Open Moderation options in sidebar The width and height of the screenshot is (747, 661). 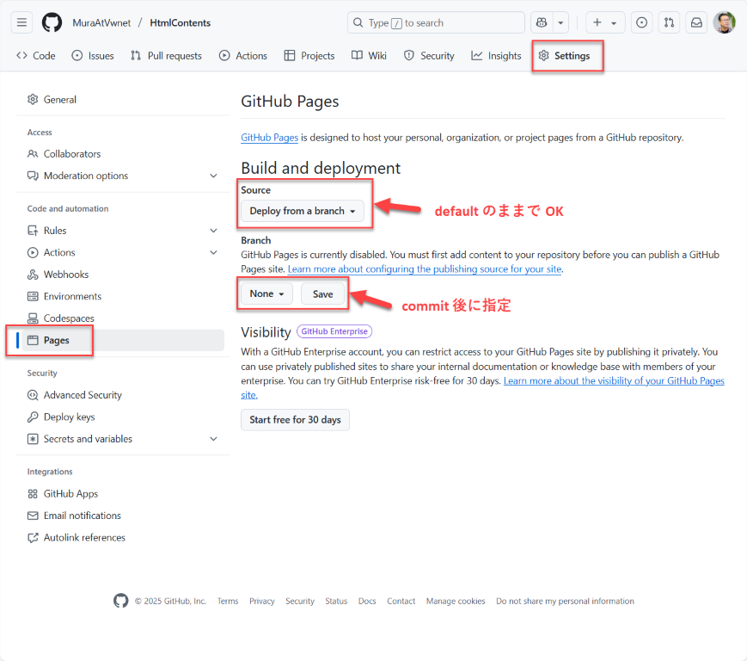123,176
